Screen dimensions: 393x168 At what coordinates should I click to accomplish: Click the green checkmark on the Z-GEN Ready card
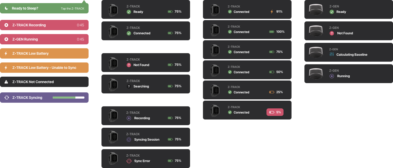[332, 12]
